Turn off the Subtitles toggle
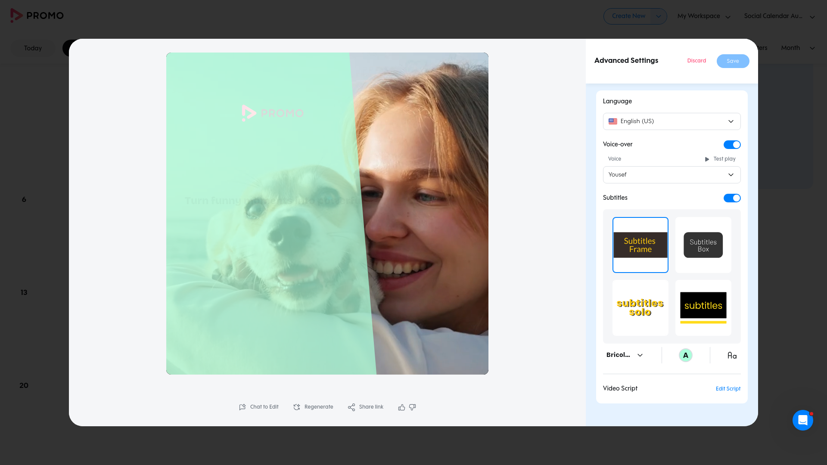Viewport: 827px width, 465px height. point(732,198)
